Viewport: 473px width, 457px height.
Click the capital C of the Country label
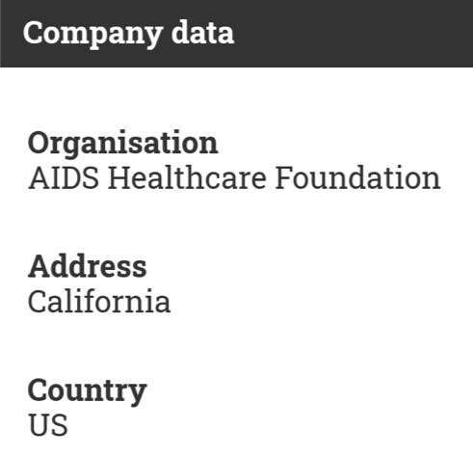point(39,391)
